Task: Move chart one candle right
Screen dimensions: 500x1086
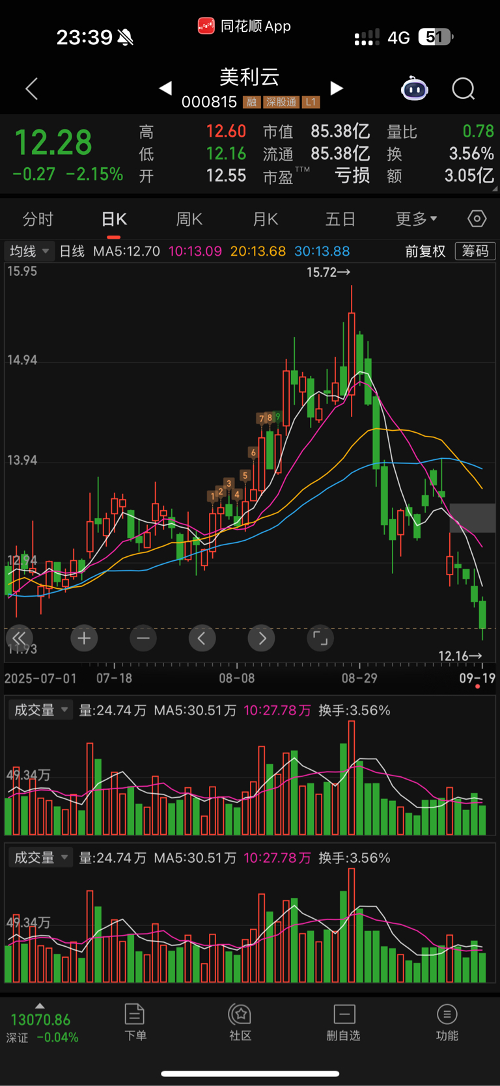Action: click(261, 638)
